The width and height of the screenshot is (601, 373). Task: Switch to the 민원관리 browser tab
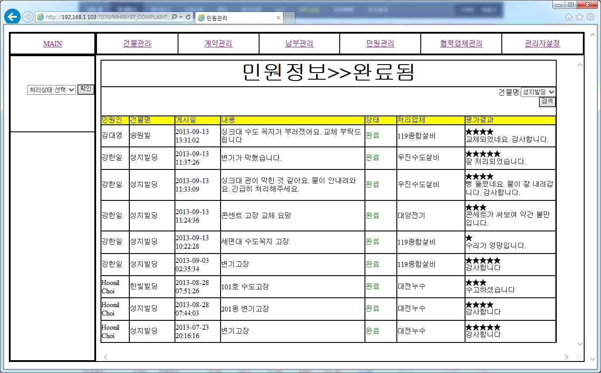pyautogui.click(x=238, y=18)
